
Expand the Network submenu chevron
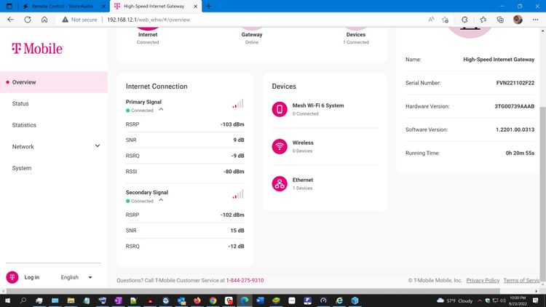click(98, 145)
